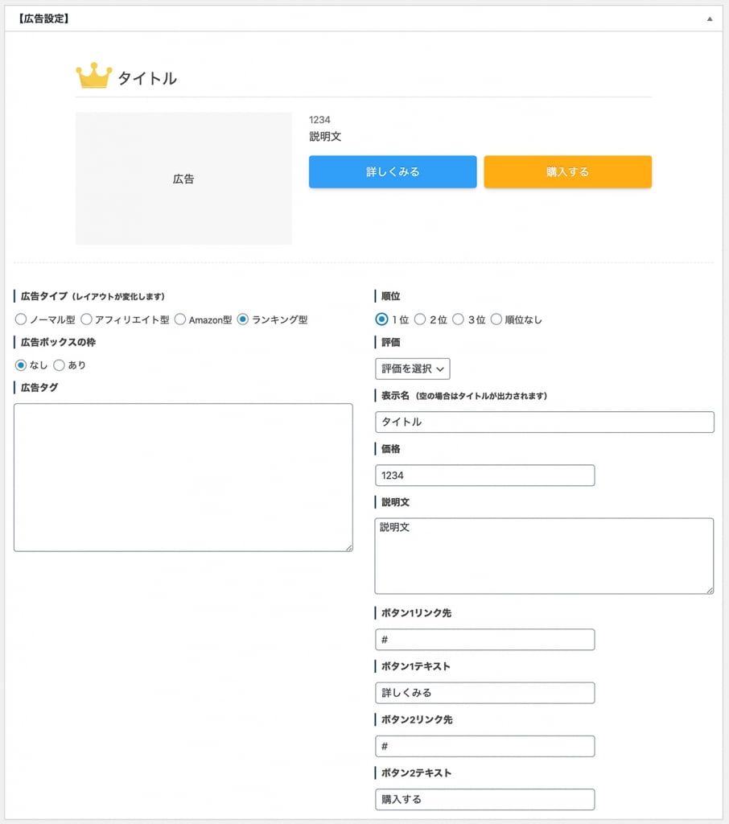This screenshot has width=729, height=824.
Task: Click the 【広告設定】 panel heading
Action: 43,19
